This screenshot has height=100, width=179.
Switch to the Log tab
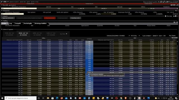[11, 23]
